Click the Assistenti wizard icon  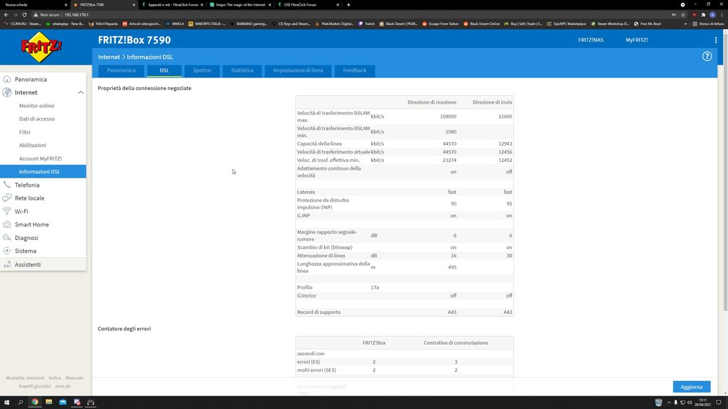click(x=7, y=264)
